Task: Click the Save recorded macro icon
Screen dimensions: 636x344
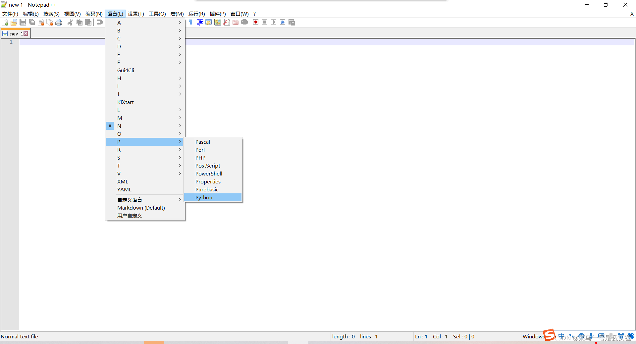Action: pos(292,22)
